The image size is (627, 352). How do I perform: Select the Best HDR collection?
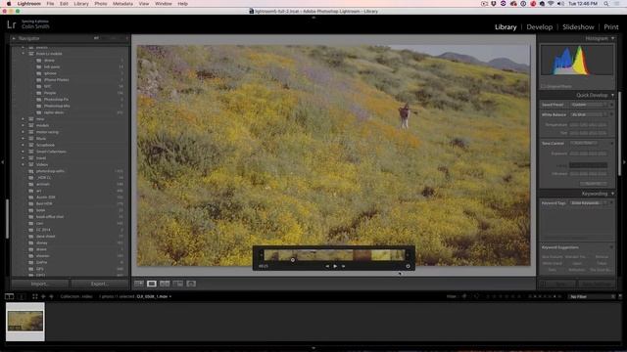pos(44,203)
